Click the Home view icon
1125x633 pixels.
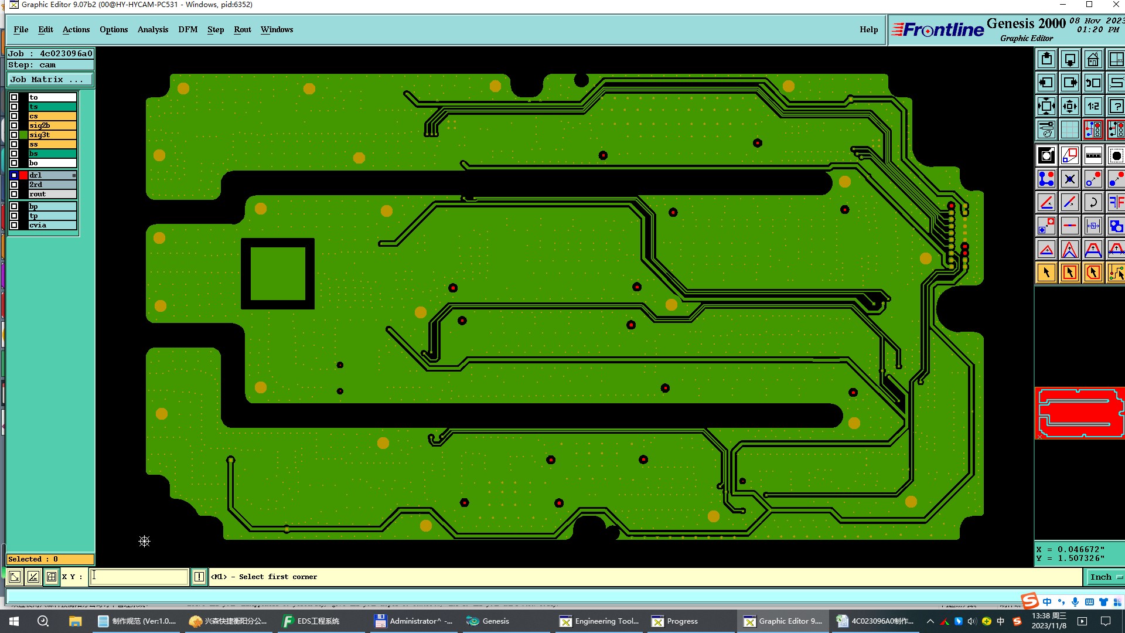pos(1093,60)
